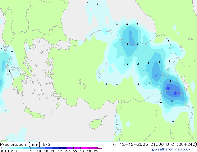Click the "Precipitation [mm]" title text

point(20,145)
